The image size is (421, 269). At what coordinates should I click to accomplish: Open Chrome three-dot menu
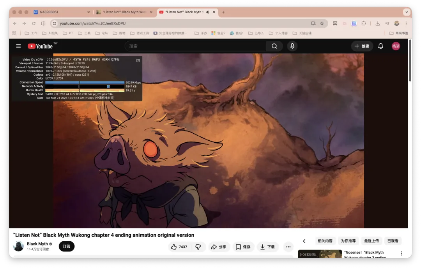(x=406, y=23)
